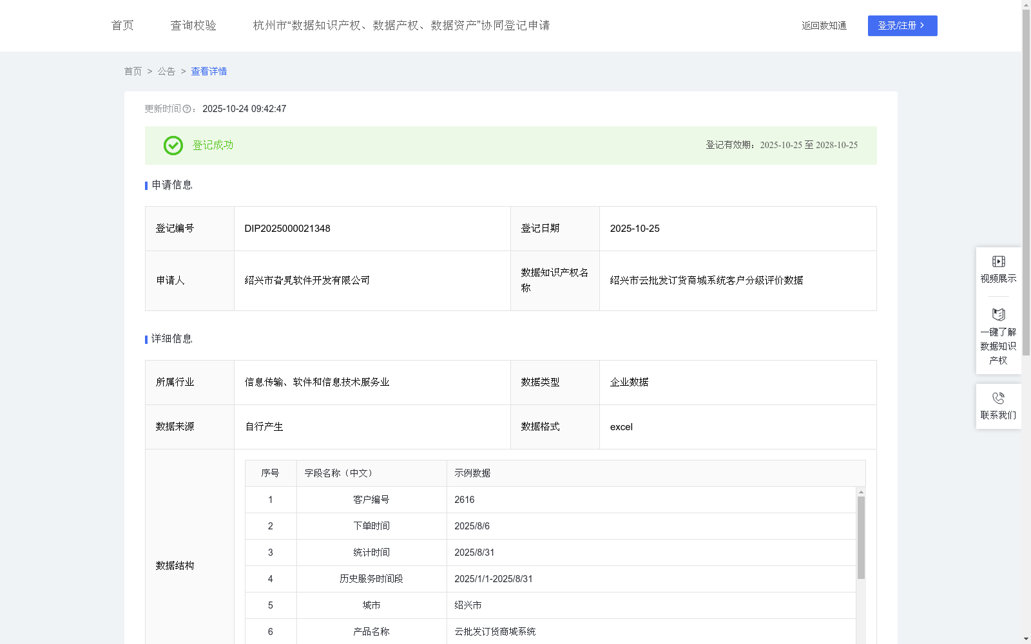Select 绍兴市云批发订货商城系统客户分级评价数据 text
1031x644 pixels.
706,280
